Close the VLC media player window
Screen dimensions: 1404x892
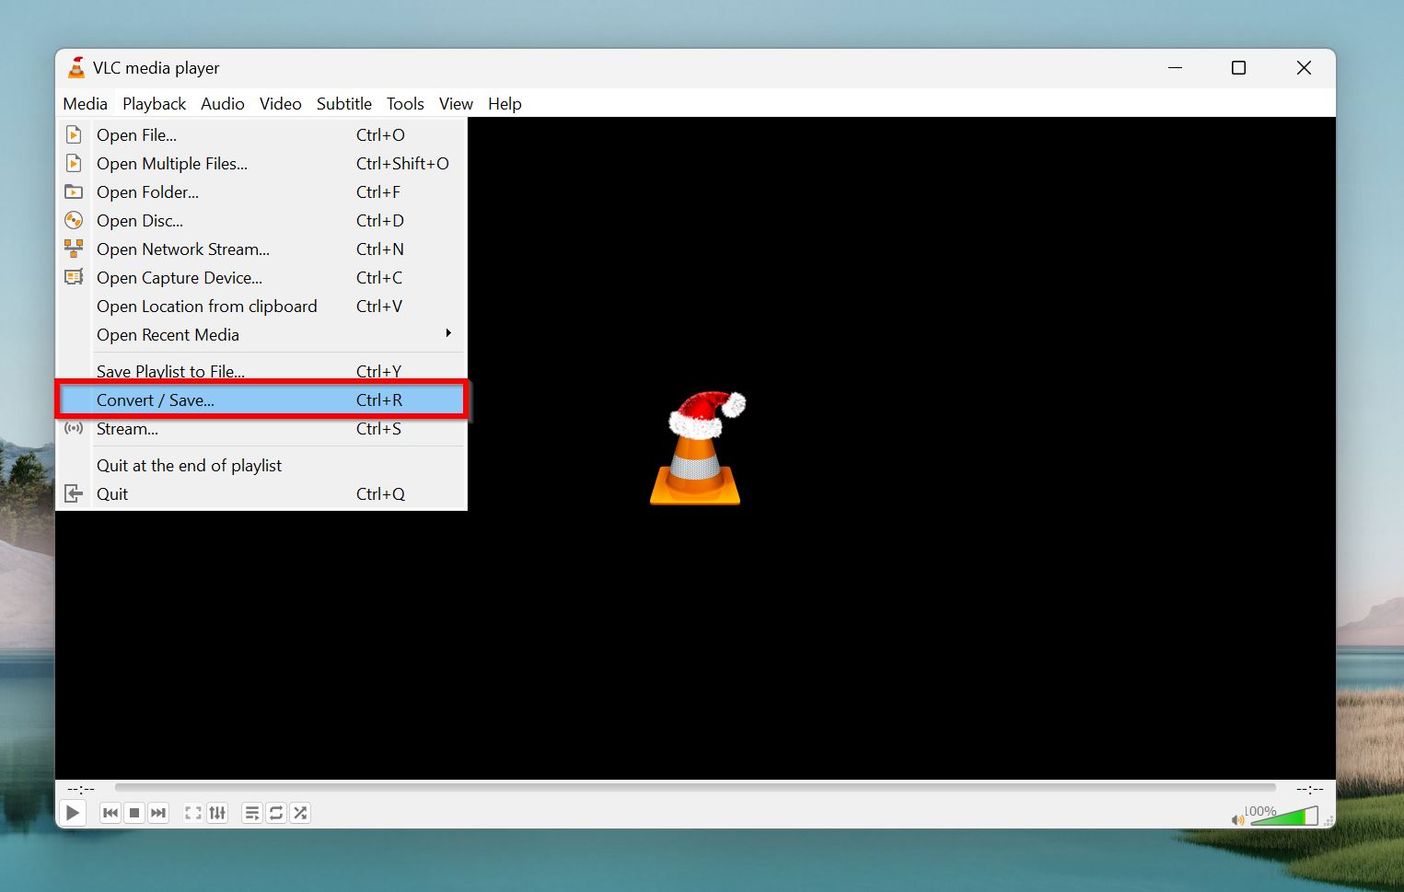pos(1304,68)
